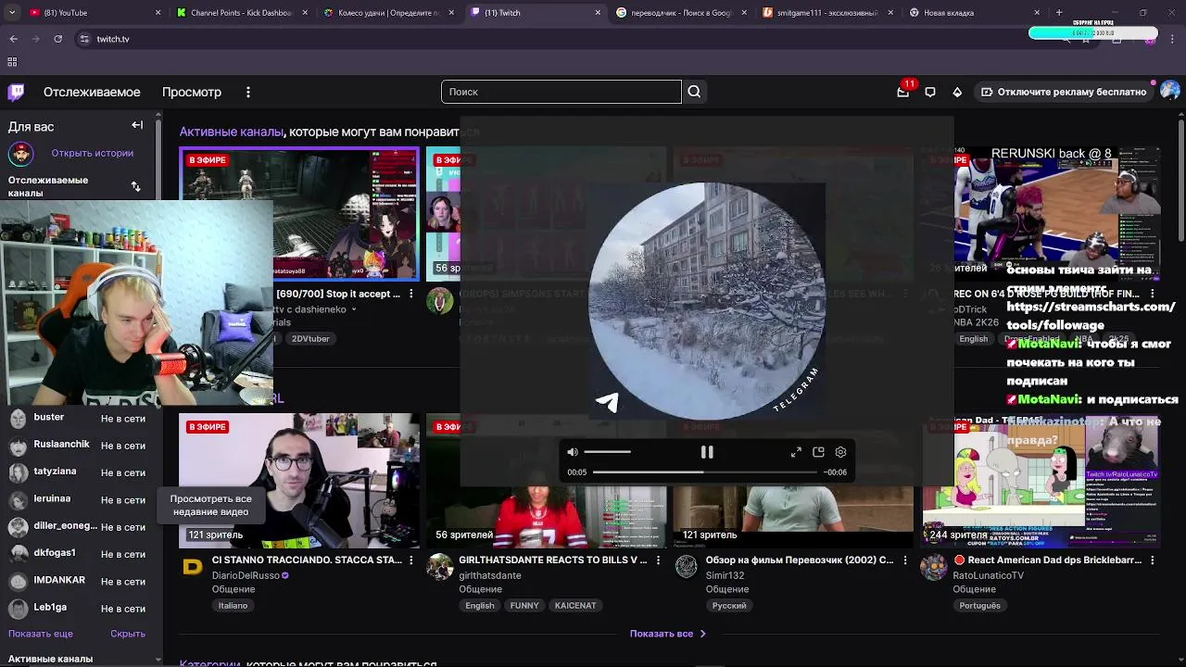This screenshot has height=667, width=1186.
Task: Open RatoLunaticoTV American Dad stream thumbnail
Action: click(1041, 481)
